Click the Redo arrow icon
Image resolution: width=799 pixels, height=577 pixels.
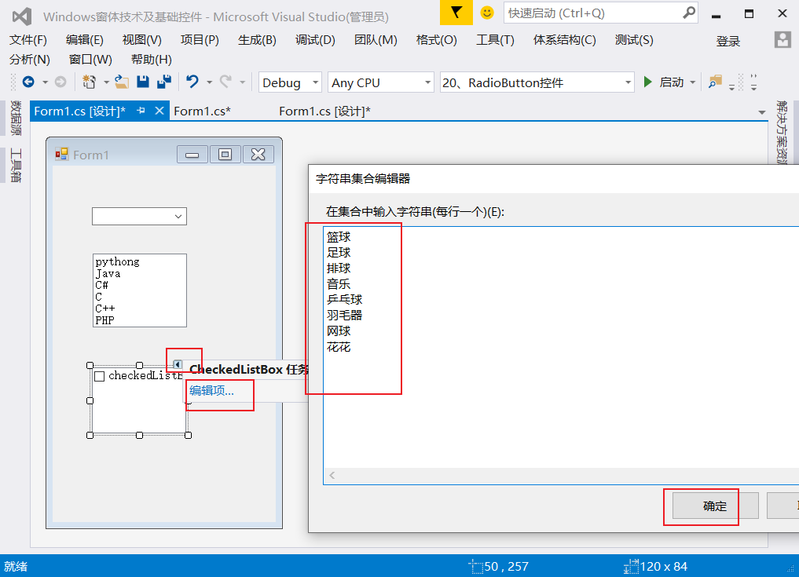(225, 82)
